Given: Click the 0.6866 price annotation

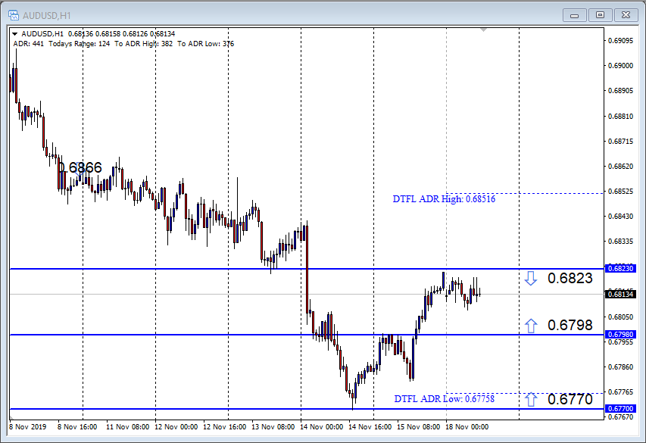Looking at the screenshot, I should (x=80, y=167).
